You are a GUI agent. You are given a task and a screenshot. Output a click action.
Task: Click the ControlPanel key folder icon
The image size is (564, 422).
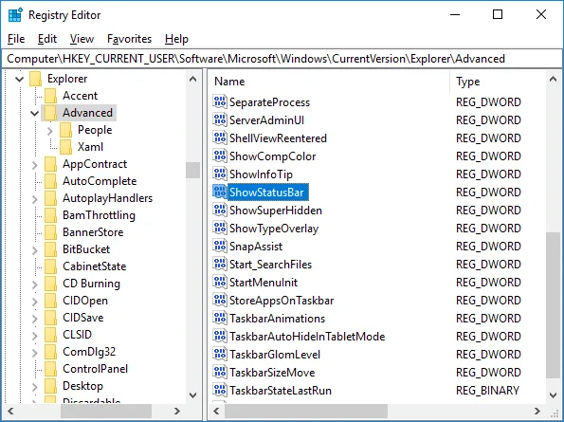click(51, 369)
